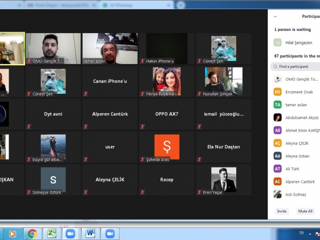Image resolution: width=320 pixels, height=240 pixels.
Task: Click AT avatar of Ali Türk
Action: (x=277, y=169)
